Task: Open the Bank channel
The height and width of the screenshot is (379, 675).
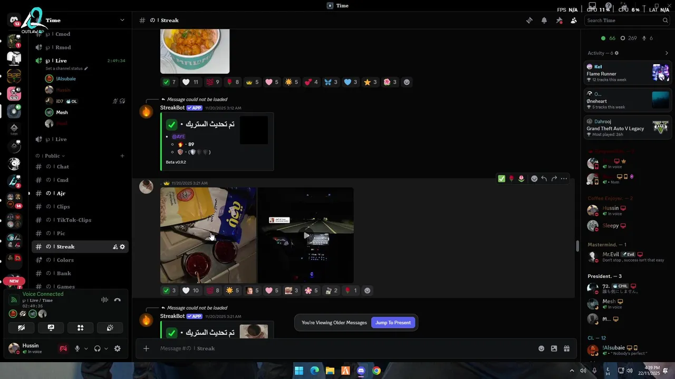Action: click(80, 273)
